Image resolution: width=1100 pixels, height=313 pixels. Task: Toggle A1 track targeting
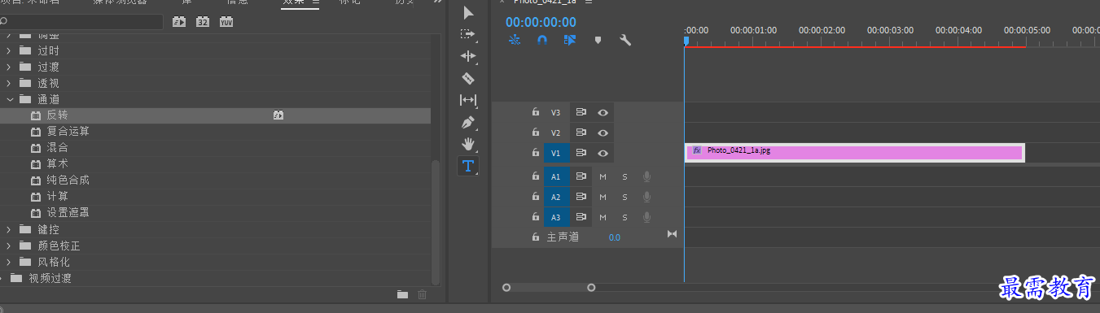(555, 176)
